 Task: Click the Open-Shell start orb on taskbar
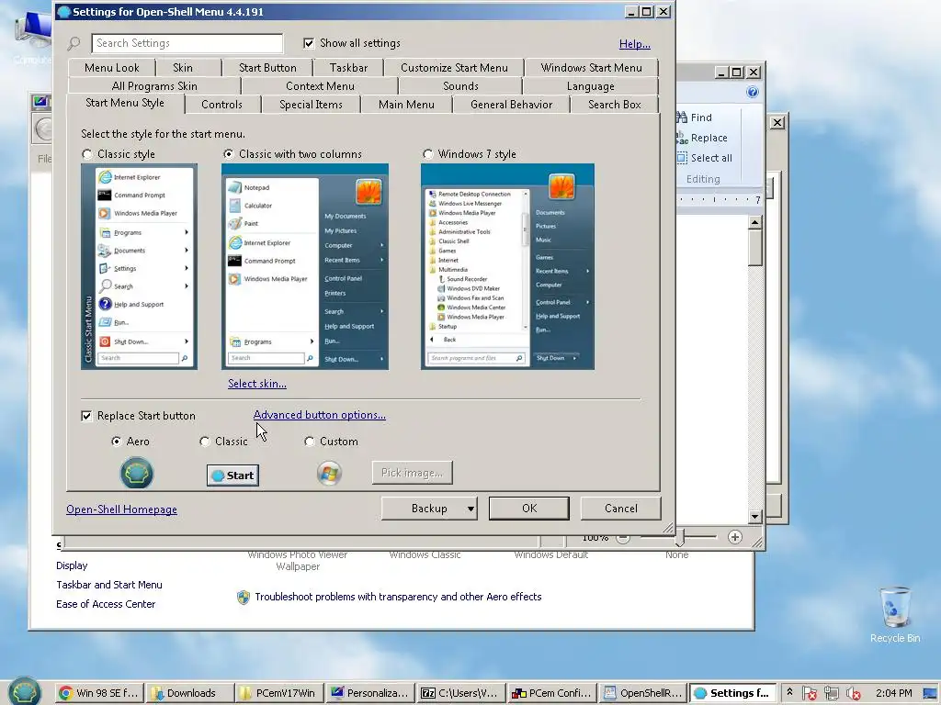(x=24, y=691)
